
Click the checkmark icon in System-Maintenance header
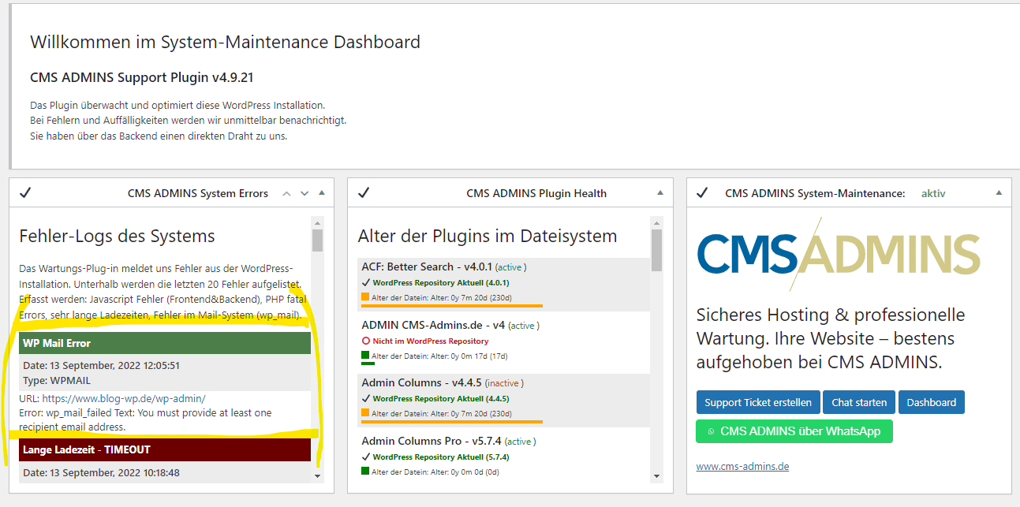[702, 193]
